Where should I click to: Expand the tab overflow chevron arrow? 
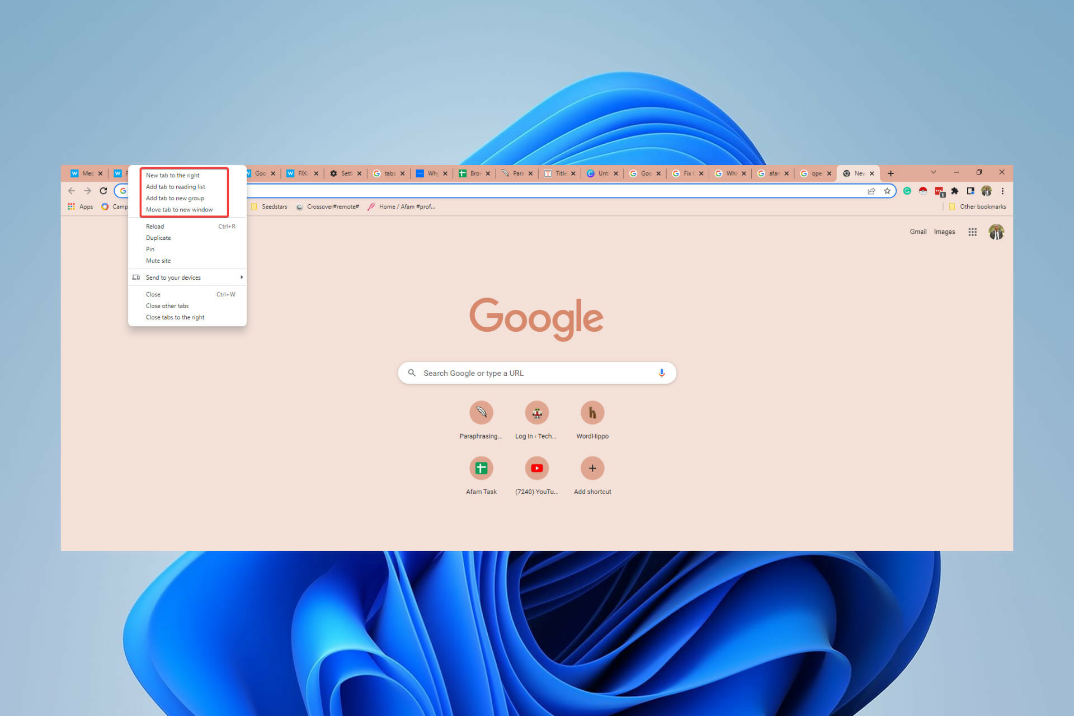pyautogui.click(x=932, y=173)
